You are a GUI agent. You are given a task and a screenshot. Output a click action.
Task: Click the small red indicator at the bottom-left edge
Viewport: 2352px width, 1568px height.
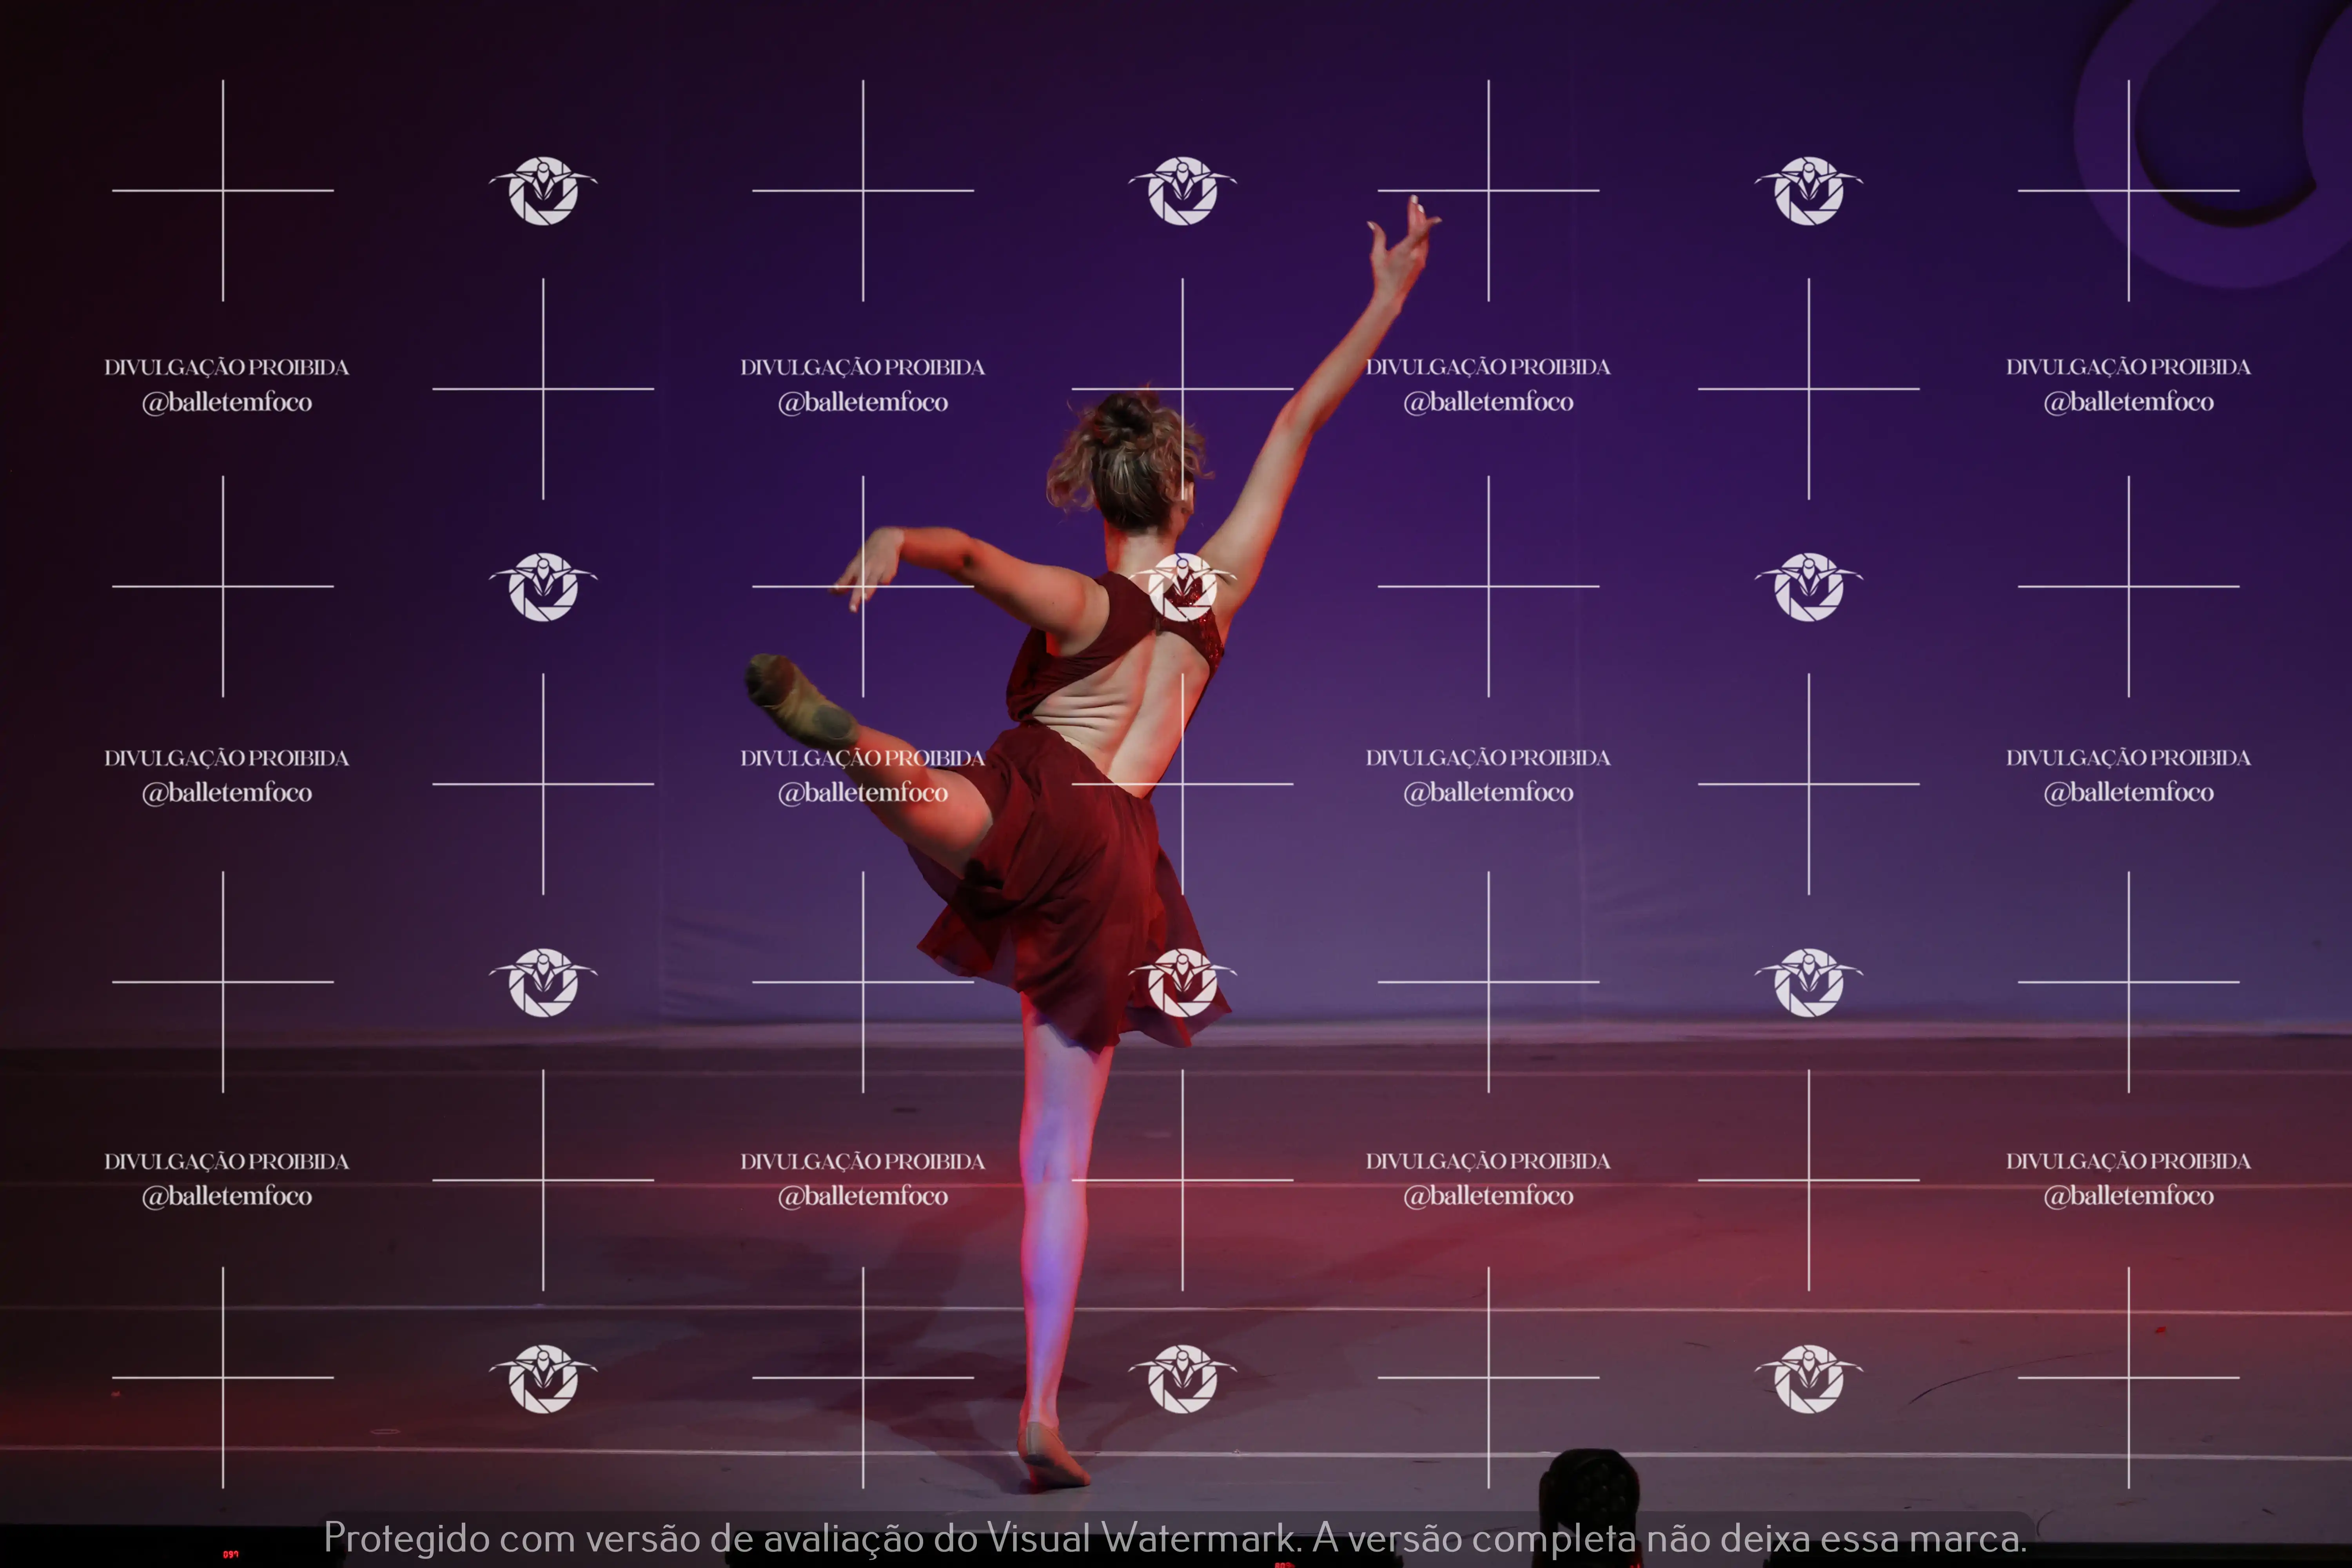pyautogui.click(x=230, y=1554)
